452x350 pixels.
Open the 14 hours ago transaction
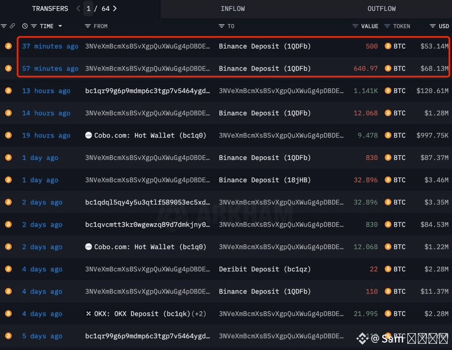pos(46,113)
